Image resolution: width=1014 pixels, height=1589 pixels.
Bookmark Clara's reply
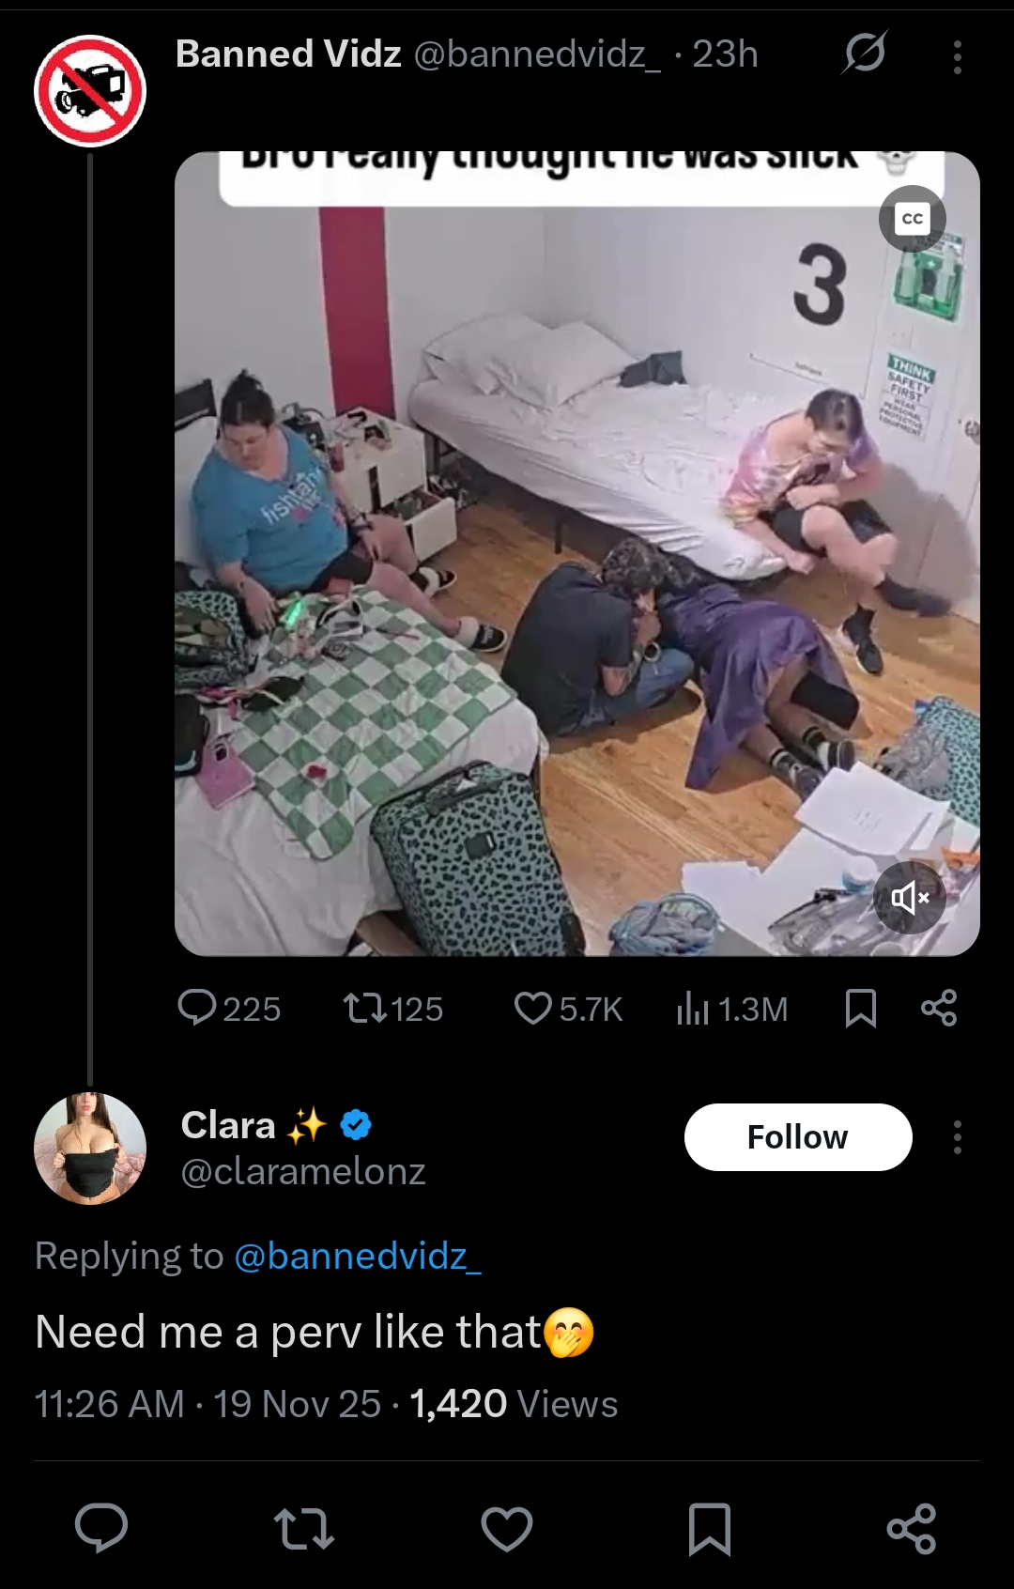tap(710, 1528)
